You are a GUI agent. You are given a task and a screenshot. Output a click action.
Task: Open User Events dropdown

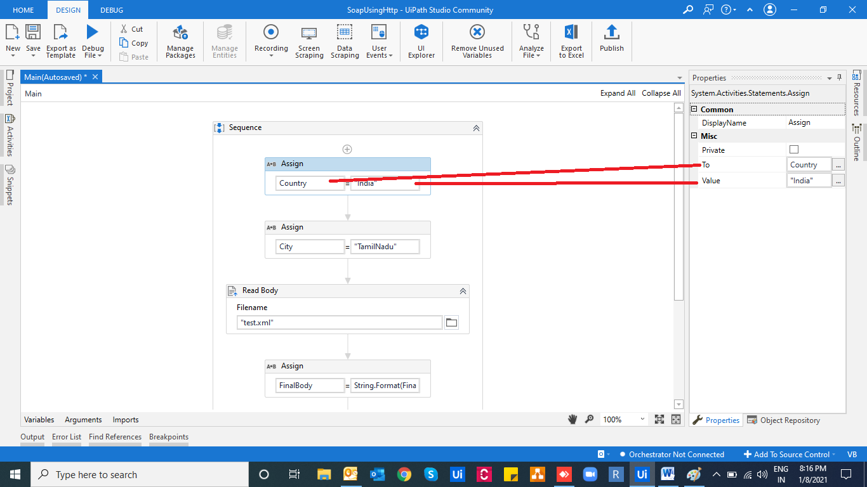(380, 52)
